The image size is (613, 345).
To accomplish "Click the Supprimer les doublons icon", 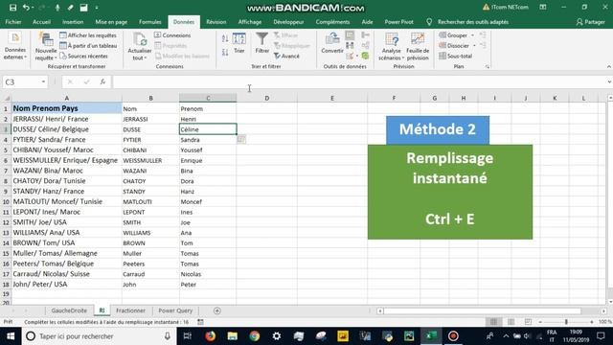I will point(350,46).
